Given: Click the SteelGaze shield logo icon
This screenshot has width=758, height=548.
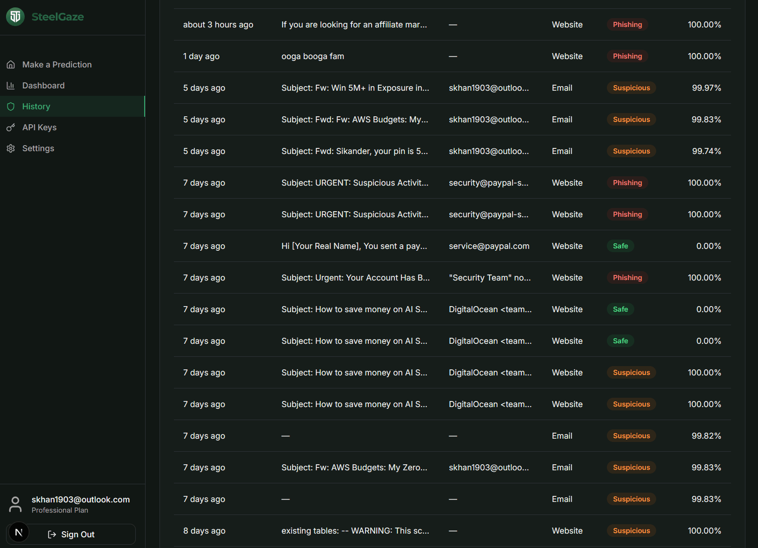Looking at the screenshot, I should (x=15, y=17).
